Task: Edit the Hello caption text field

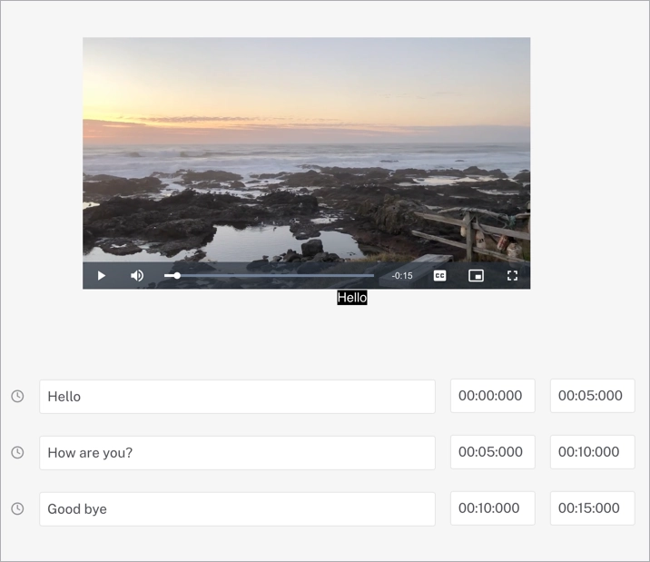Action: (x=237, y=397)
